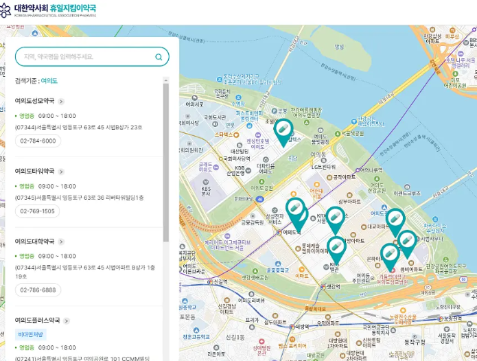Click the 더현대 서울 map marker
The height and width of the screenshot is (361, 477).
[316, 185]
